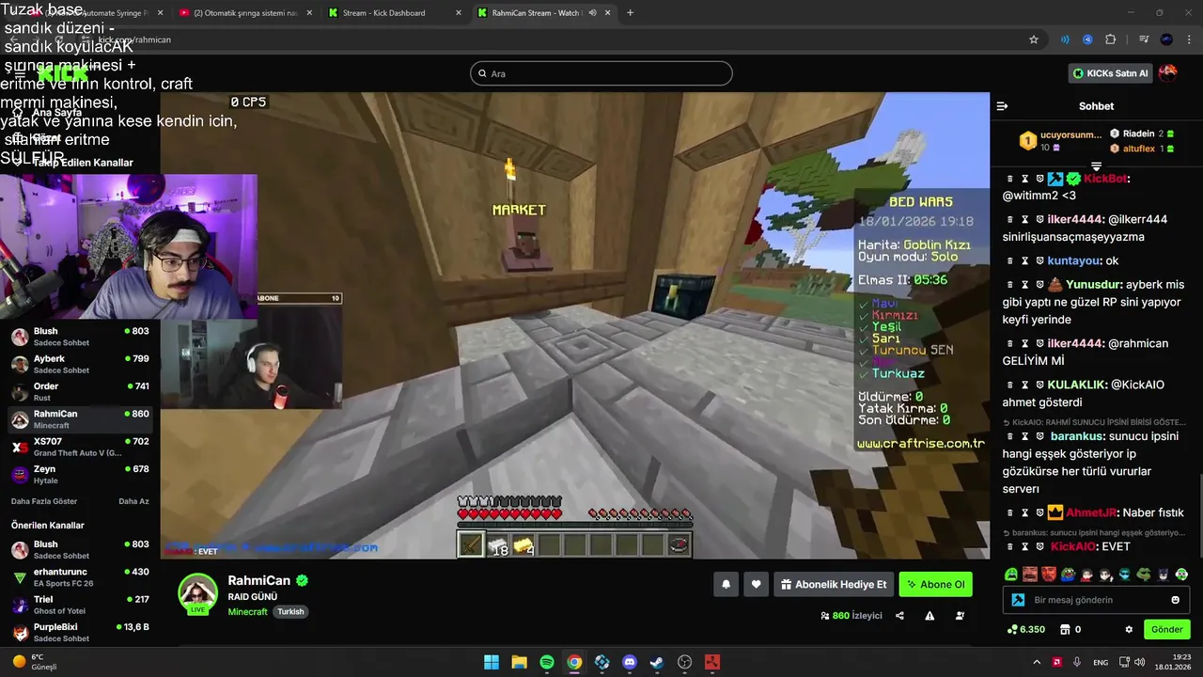Send chat message with Gönder button
1203x677 pixels.
click(1166, 630)
